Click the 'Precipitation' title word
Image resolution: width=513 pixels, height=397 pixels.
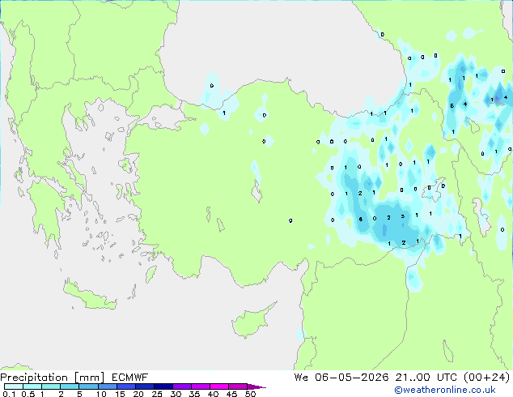click(x=34, y=378)
